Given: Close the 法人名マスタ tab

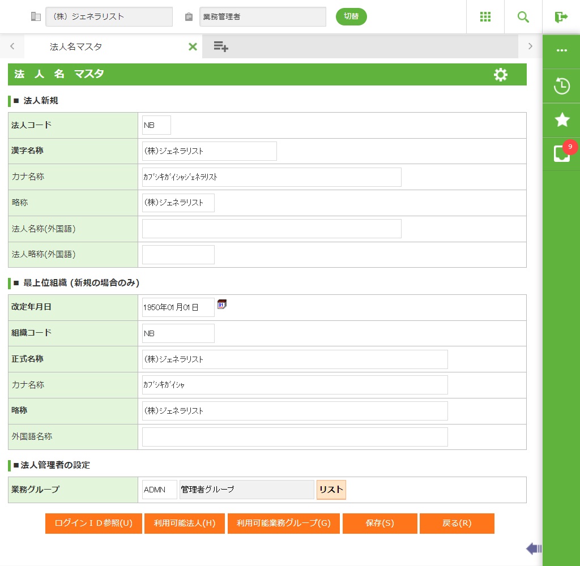Looking at the screenshot, I should pos(193,47).
